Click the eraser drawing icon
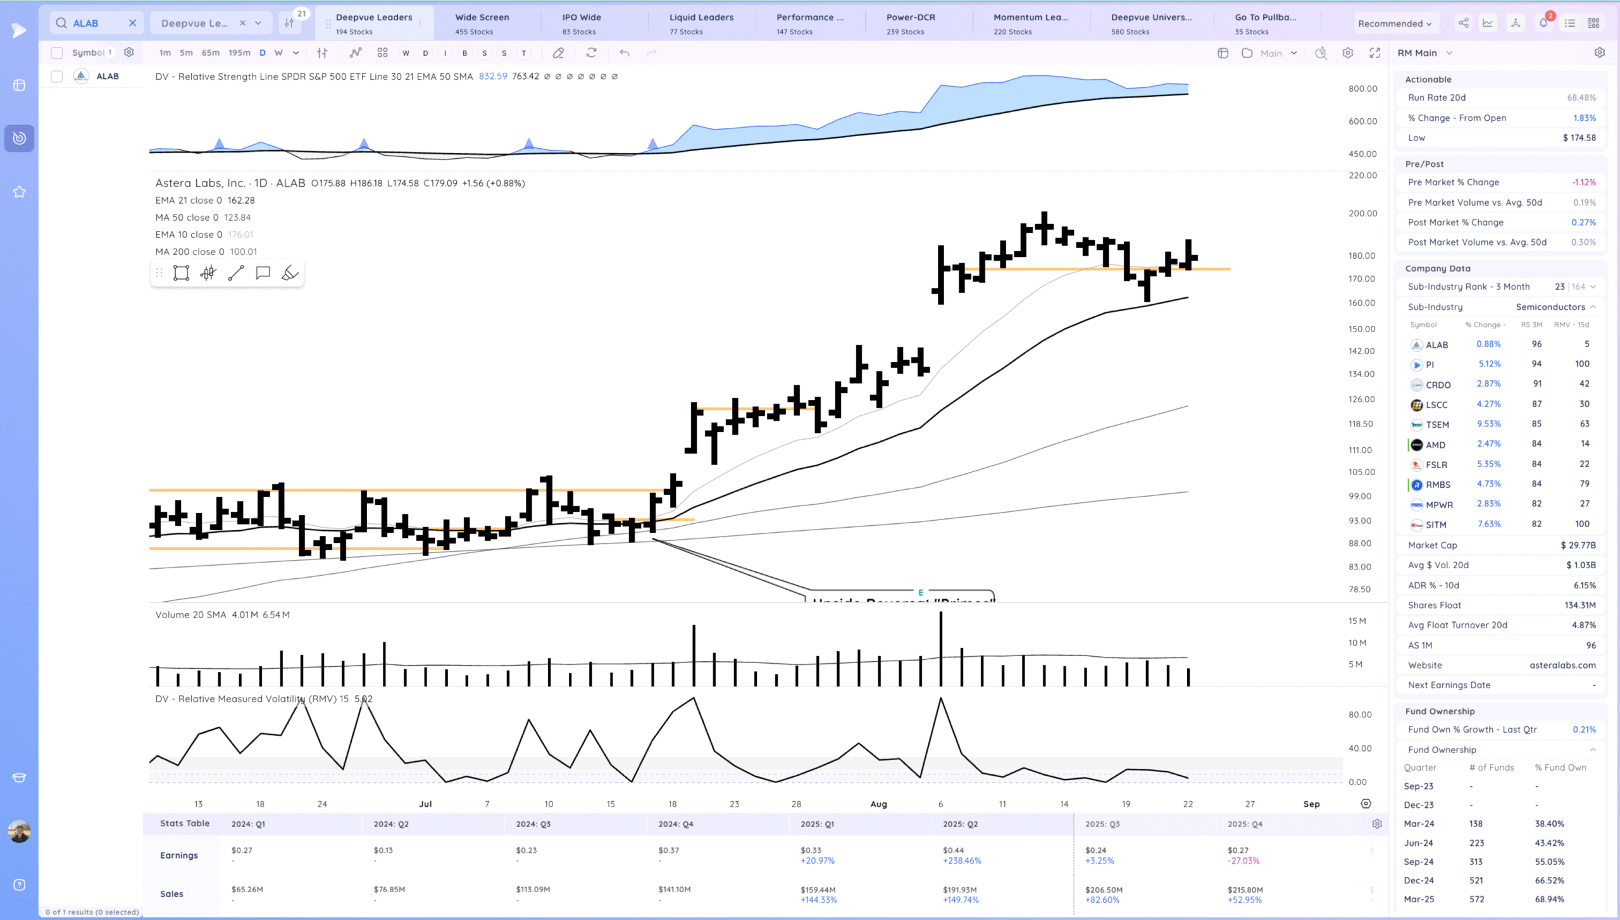 (x=558, y=53)
